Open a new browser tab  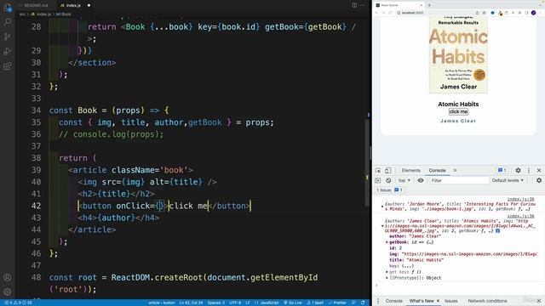click(x=429, y=5)
